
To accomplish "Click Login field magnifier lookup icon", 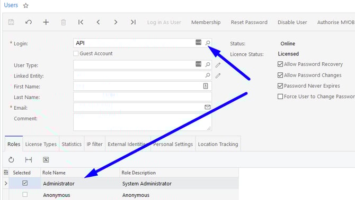I will coord(208,43).
